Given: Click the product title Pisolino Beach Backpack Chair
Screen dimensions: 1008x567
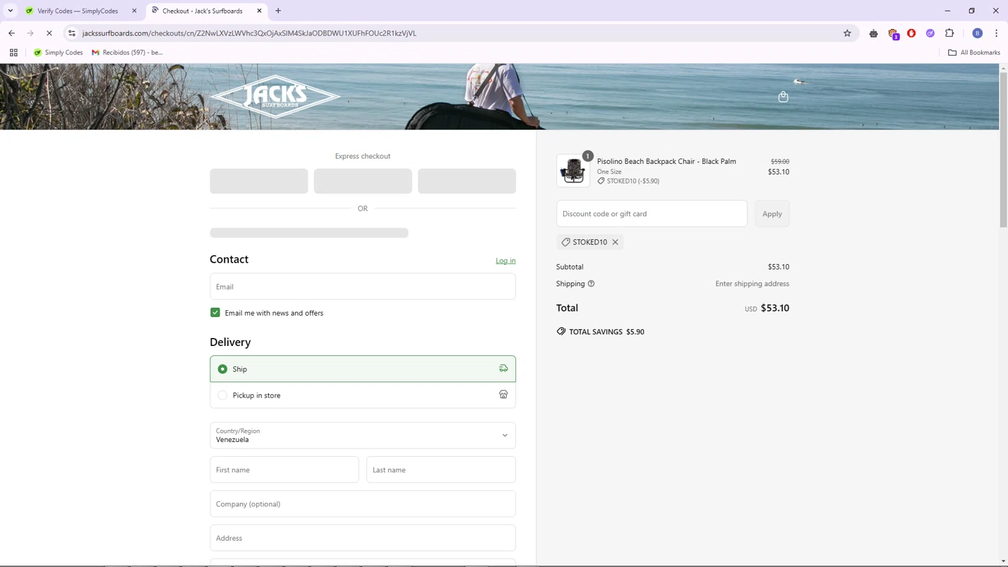Looking at the screenshot, I should click(x=667, y=161).
